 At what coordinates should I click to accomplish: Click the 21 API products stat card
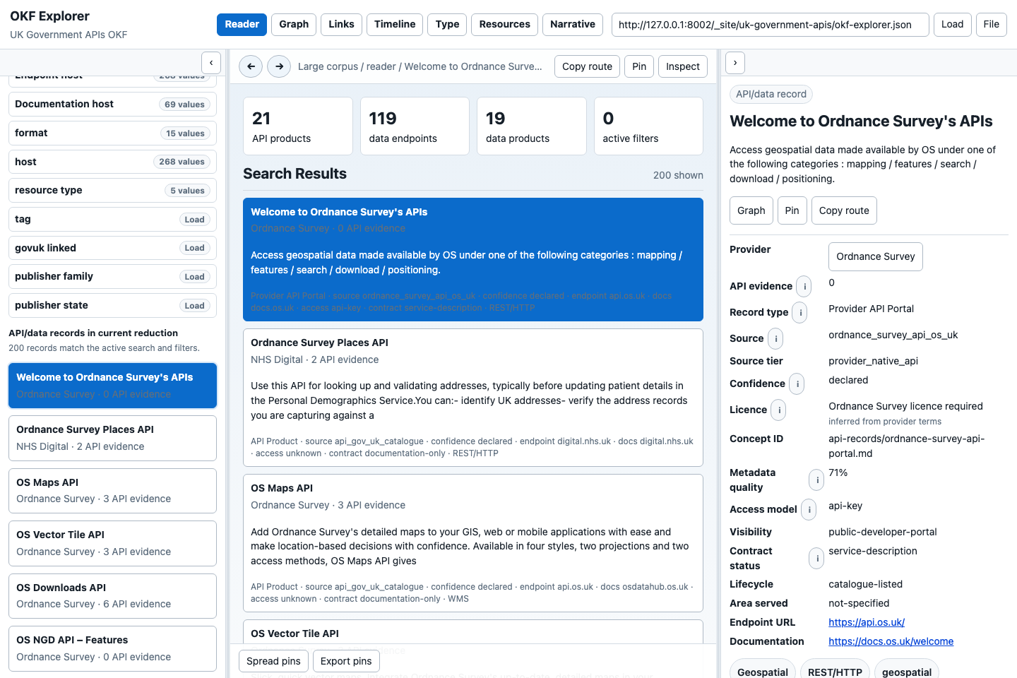tap(298, 126)
